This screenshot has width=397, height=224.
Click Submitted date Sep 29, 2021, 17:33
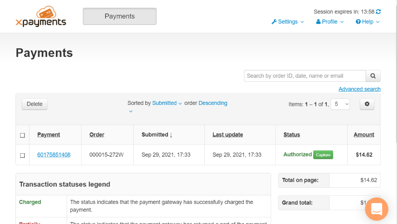click(x=166, y=154)
